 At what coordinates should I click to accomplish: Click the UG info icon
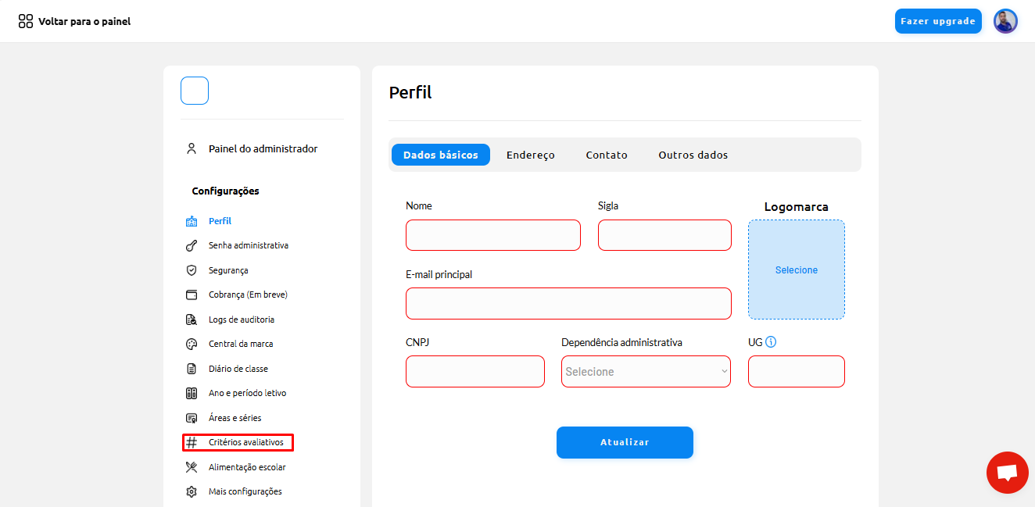pyautogui.click(x=771, y=342)
